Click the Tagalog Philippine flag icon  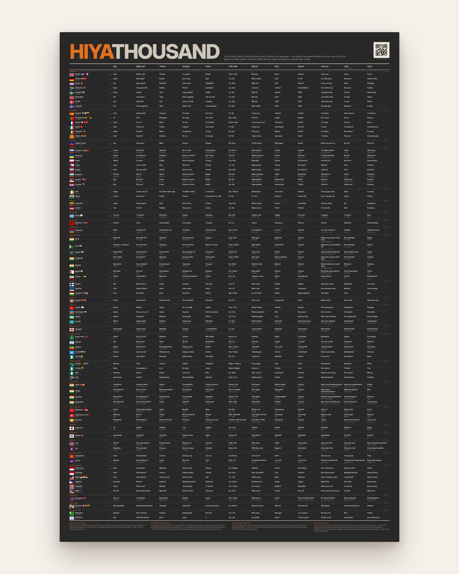coord(72,482)
